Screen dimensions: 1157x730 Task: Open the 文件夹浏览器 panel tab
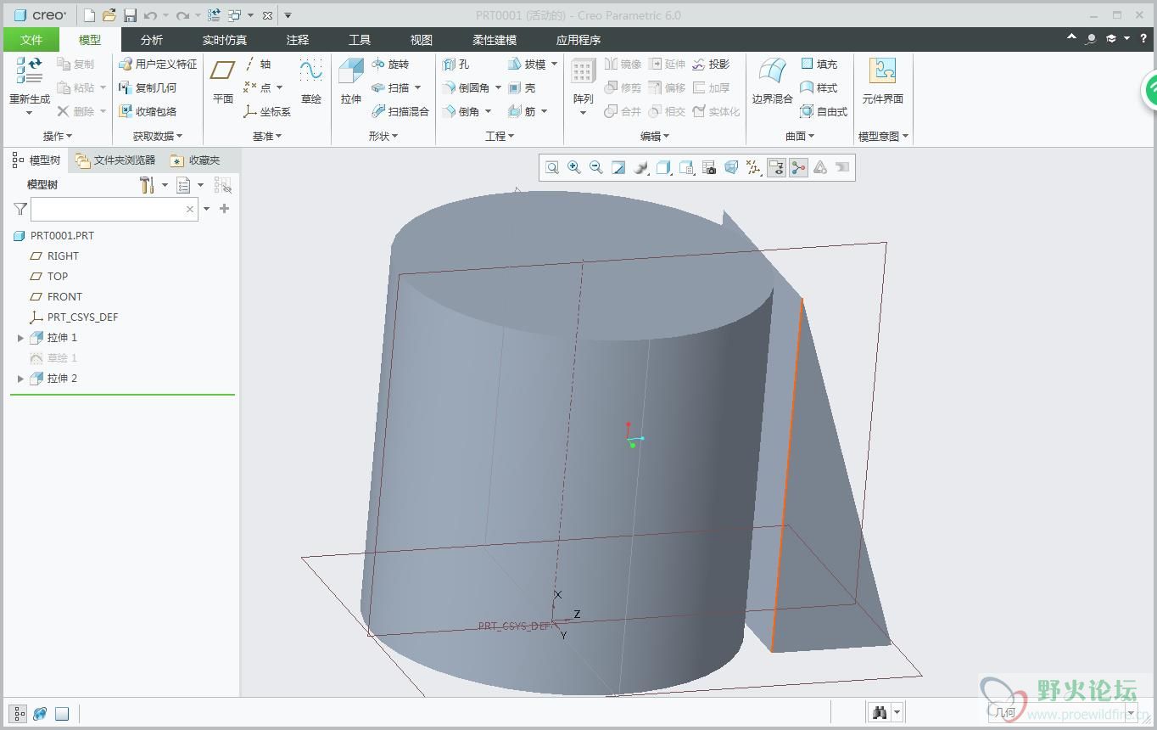(x=115, y=160)
